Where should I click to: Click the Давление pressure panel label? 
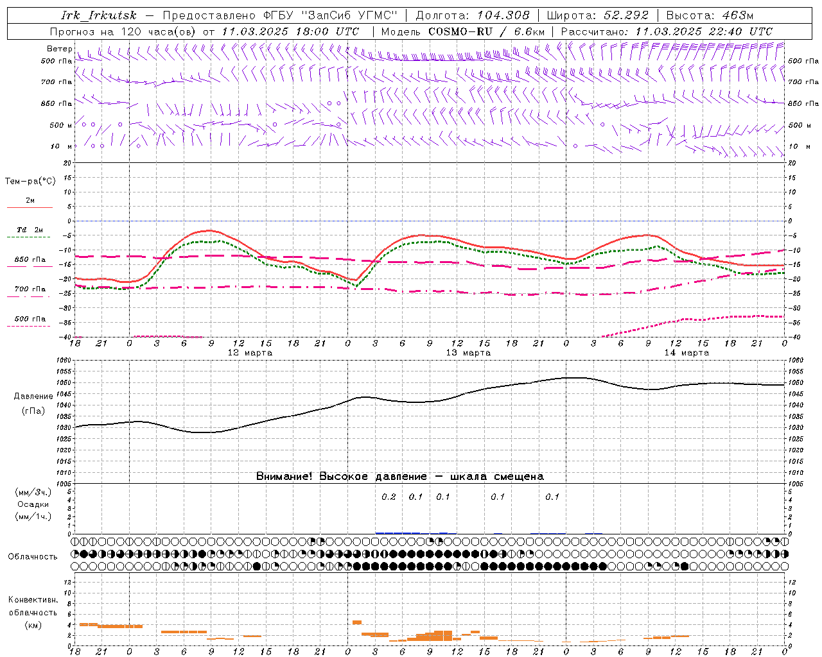pos(33,397)
